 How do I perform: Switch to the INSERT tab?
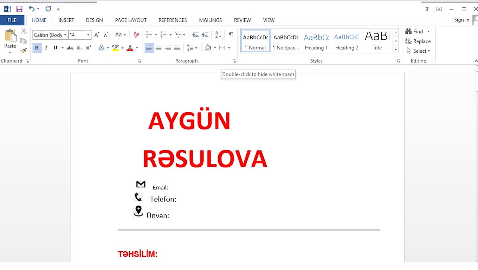pos(66,20)
